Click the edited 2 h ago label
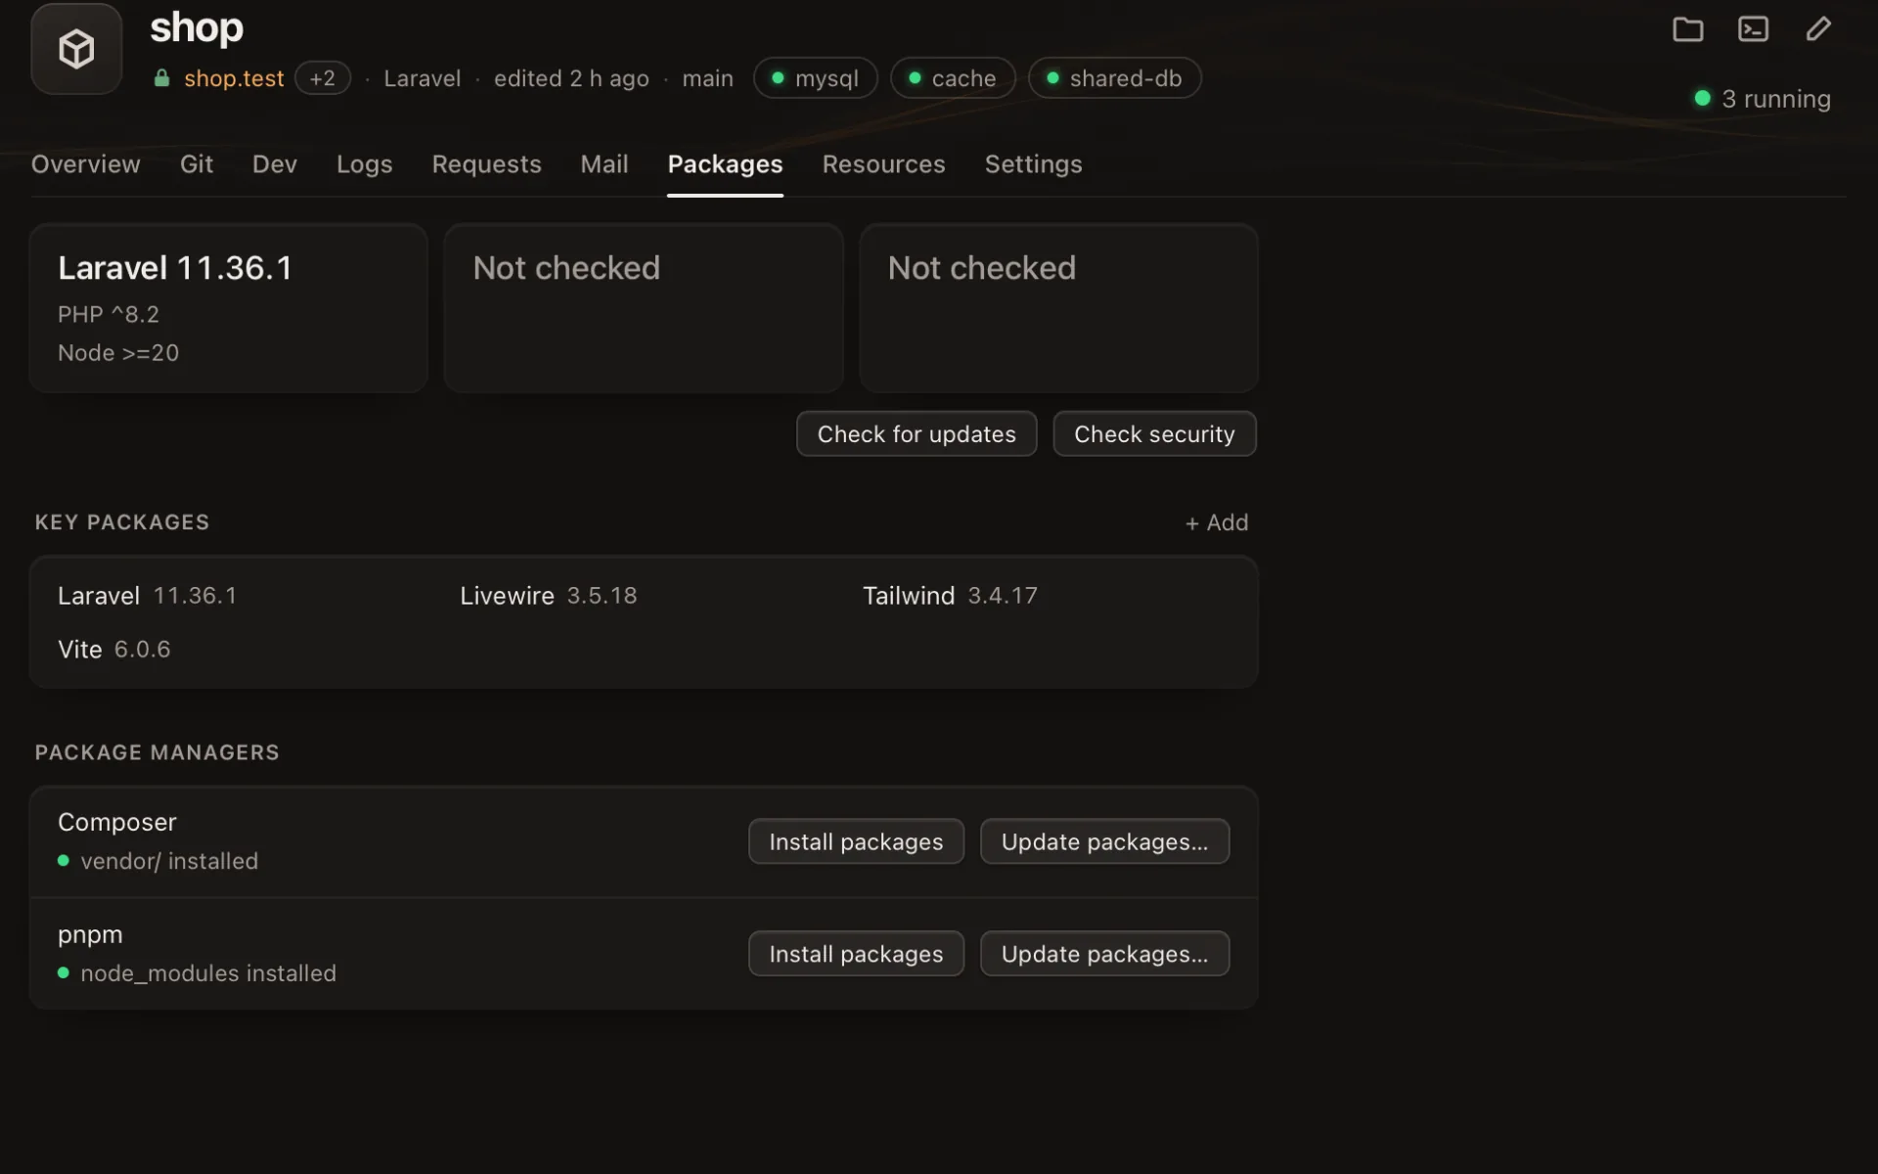Viewport: 1878px width, 1174px height. tap(571, 78)
